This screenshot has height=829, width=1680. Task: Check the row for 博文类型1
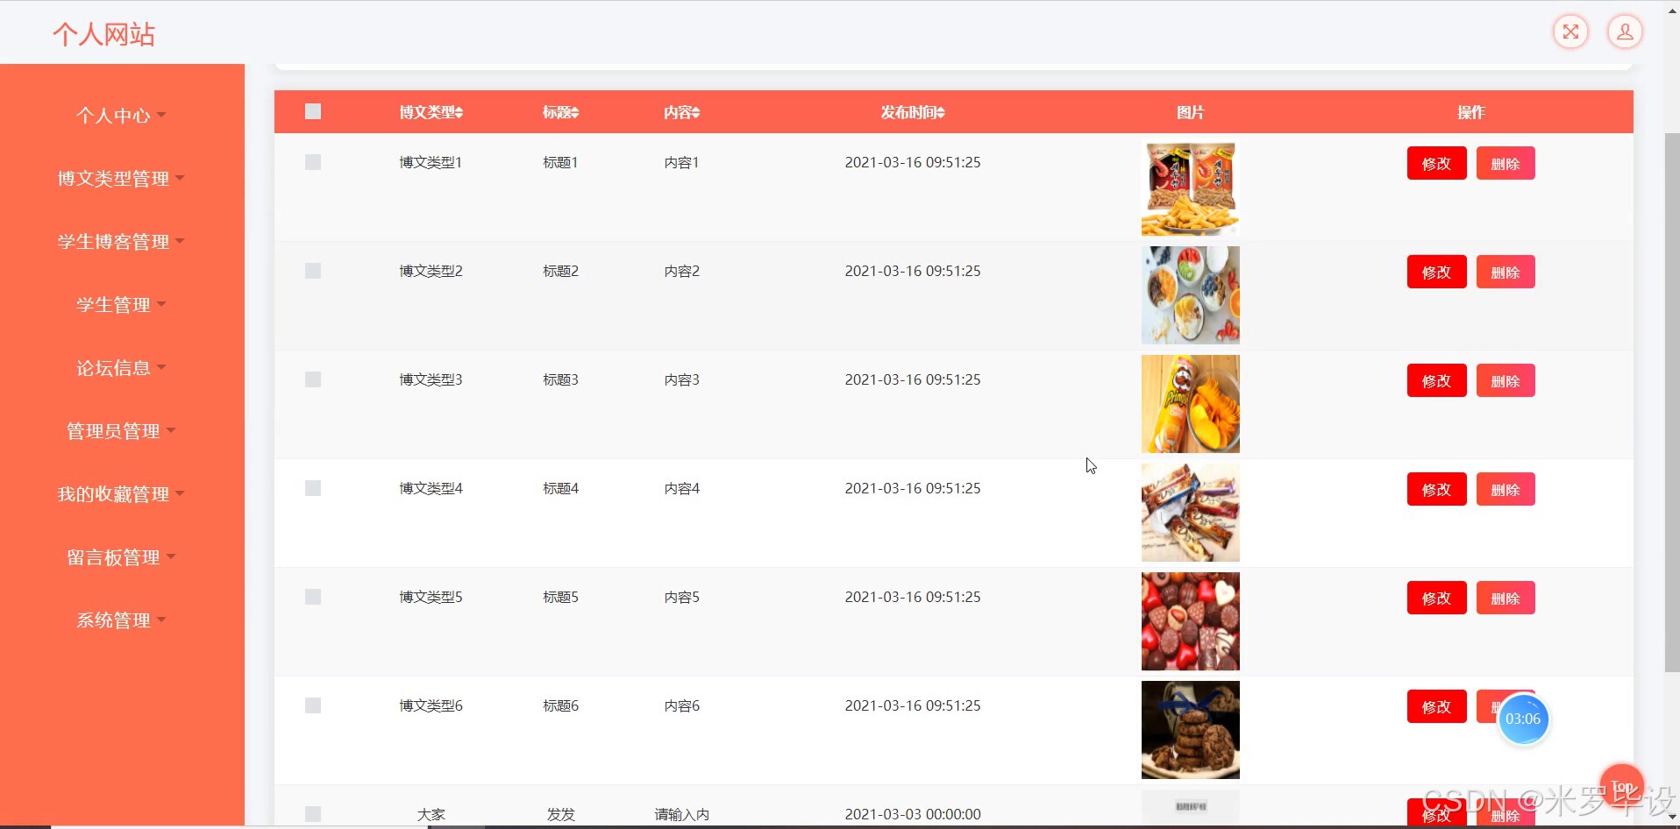coord(313,162)
